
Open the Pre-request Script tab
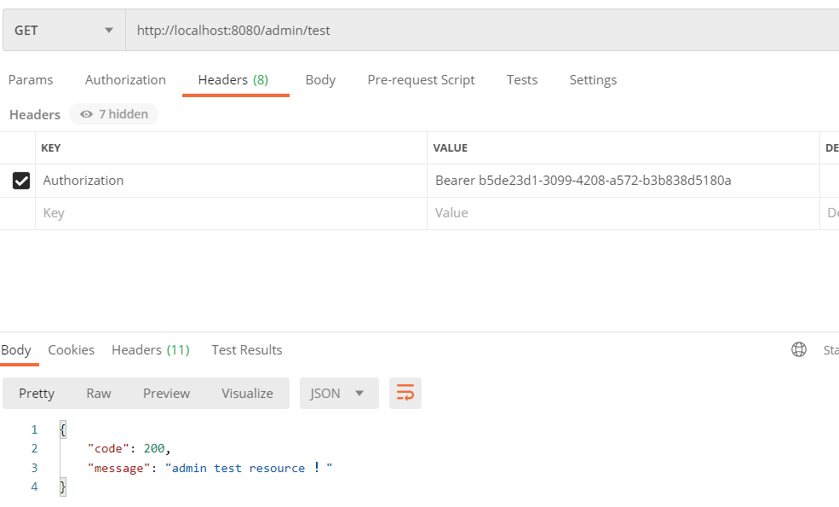point(421,79)
